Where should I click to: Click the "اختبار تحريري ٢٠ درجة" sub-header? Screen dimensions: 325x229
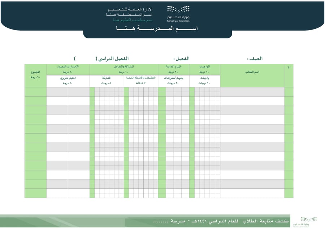pos(68,81)
